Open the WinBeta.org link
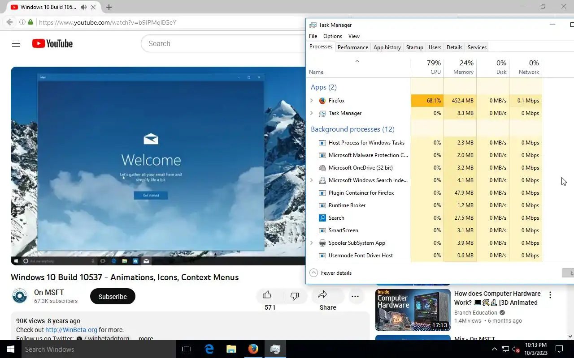Screen dimensions: 574x358 (71, 330)
